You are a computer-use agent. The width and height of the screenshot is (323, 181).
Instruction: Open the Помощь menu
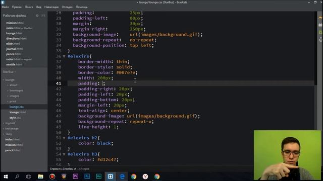point(82,7)
